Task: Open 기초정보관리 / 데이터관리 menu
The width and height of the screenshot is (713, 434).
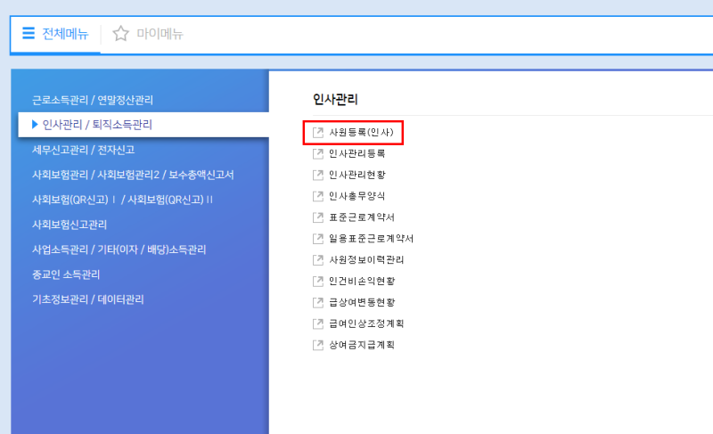Action: click(87, 299)
